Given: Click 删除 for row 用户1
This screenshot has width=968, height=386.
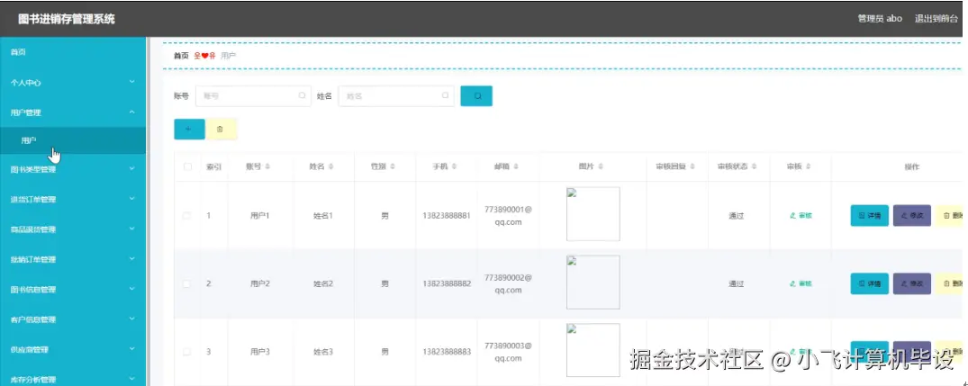Looking at the screenshot, I should [951, 215].
